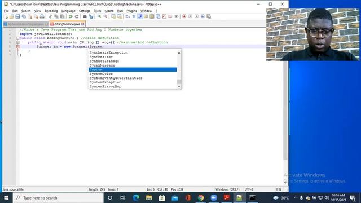Click the Zoom Out toolbar icon
Viewport: 361px width, 203px height.
105,16
